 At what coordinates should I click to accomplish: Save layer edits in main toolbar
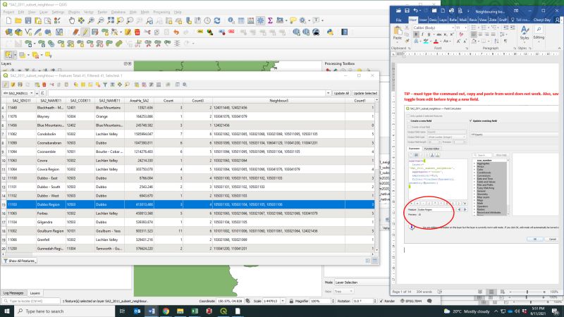tap(94, 32)
